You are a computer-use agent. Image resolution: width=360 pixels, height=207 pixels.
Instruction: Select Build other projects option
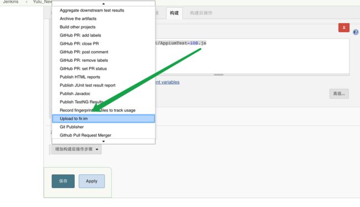[104, 27]
